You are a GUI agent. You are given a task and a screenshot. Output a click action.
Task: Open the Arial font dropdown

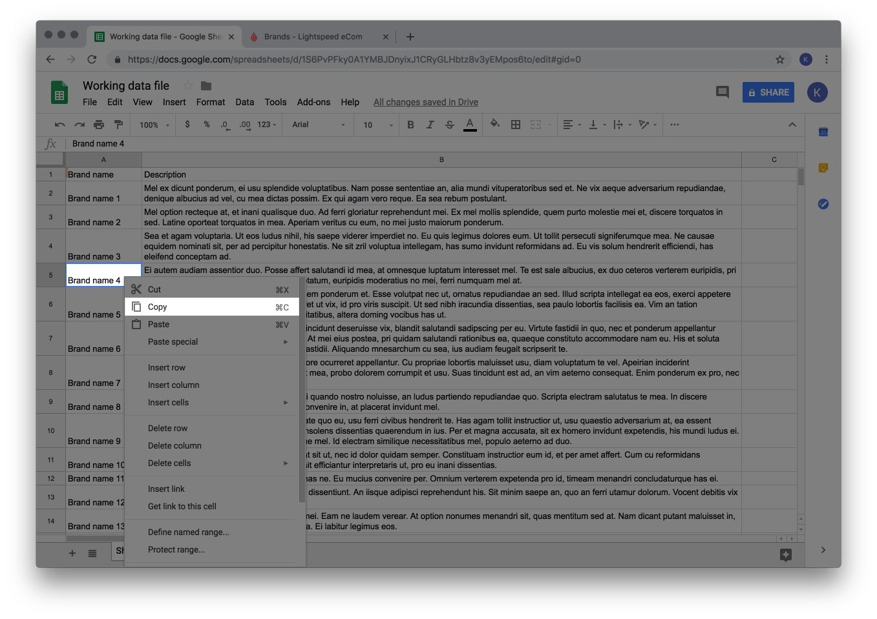pos(319,125)
